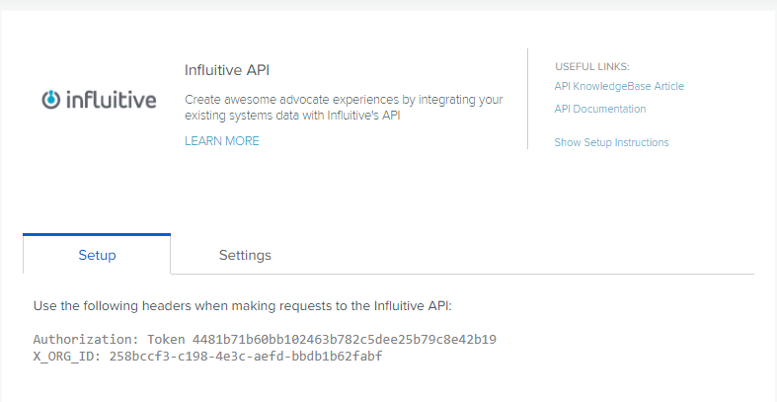
Task: Open the LEARN MORE link
Action: point(222,141)
